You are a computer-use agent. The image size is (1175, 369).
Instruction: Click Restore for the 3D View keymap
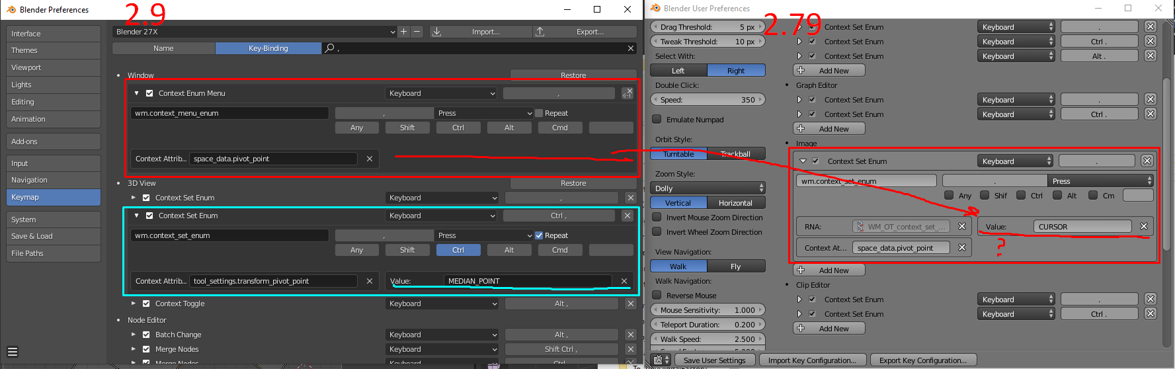[x=573, y=183]
